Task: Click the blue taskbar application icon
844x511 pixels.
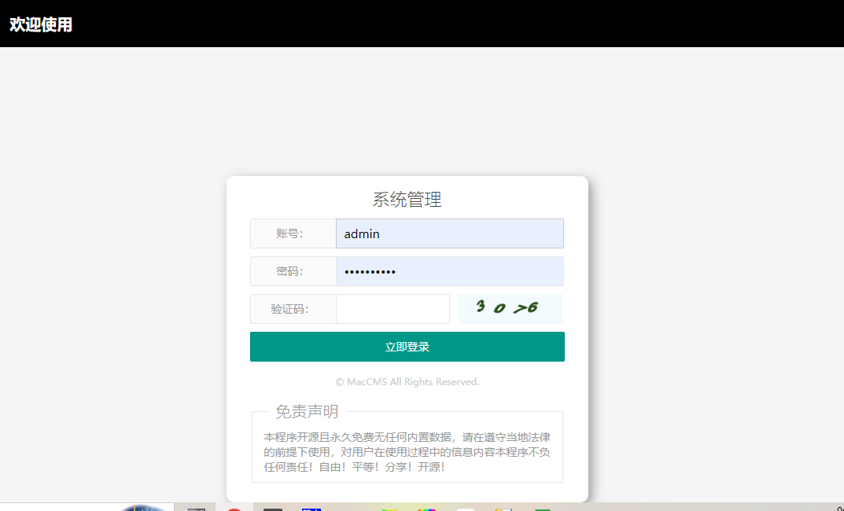Action: pos(311,508)
